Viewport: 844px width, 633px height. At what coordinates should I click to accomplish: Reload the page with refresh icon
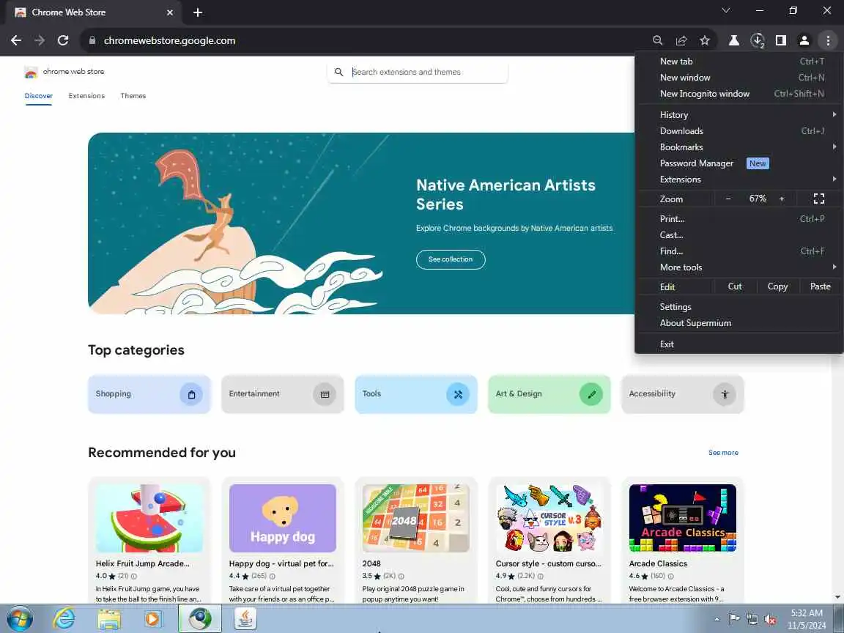pyautogui.click(x=63, y=40)
